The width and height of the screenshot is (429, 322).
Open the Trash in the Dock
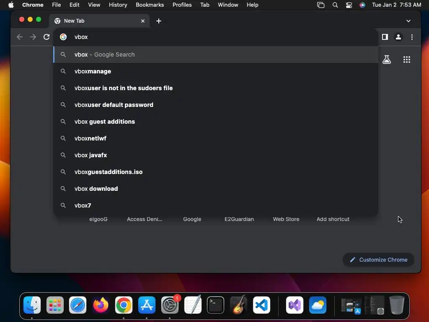[x=397, y=305]
